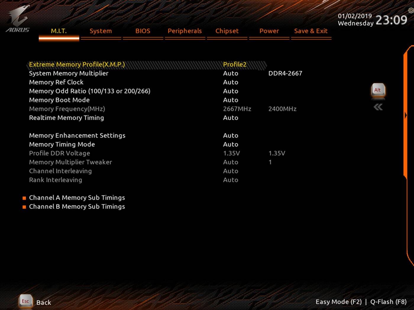This screenshot has height=310, width=414.
Task: Open System Memory Multiplier options
Action: click(231, 73)
